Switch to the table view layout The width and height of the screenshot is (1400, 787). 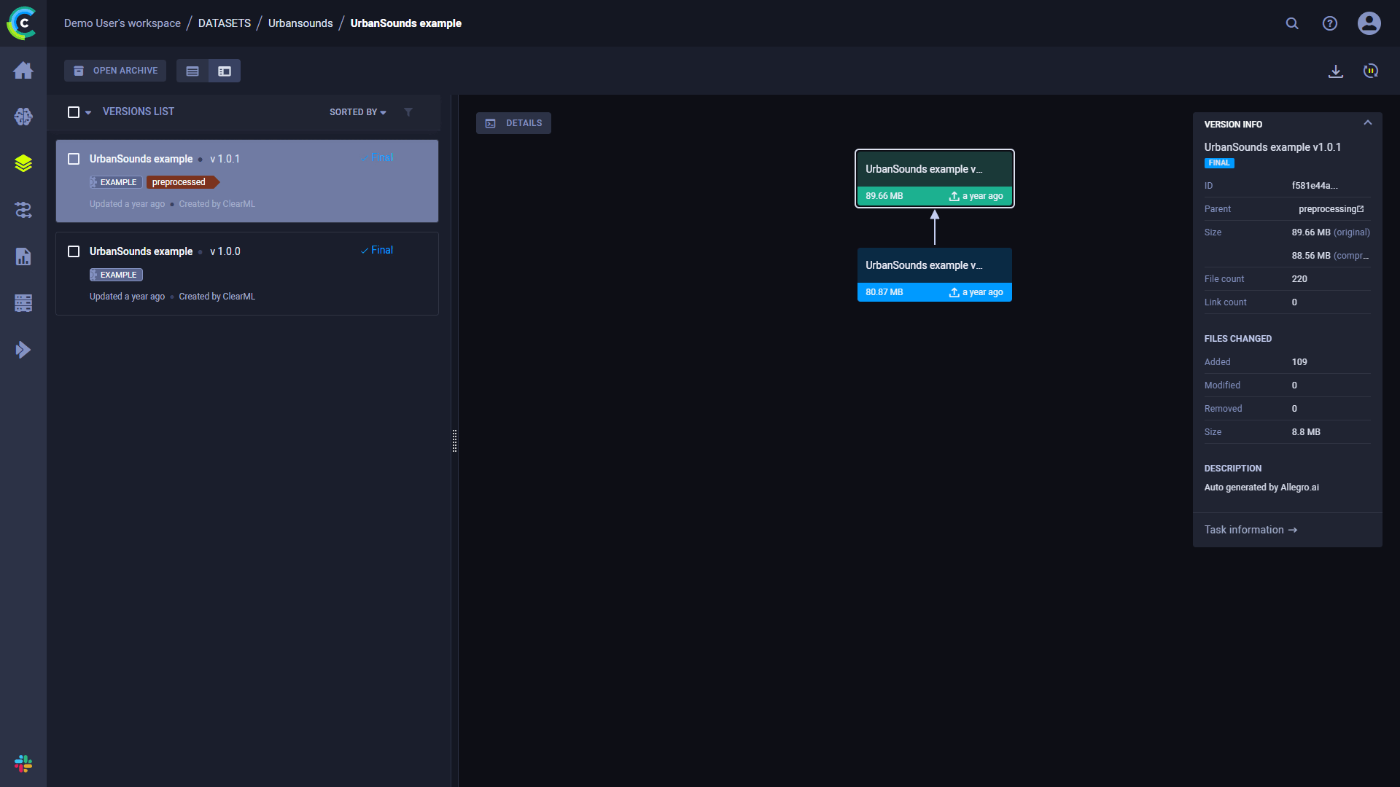[x=192, y=70]
